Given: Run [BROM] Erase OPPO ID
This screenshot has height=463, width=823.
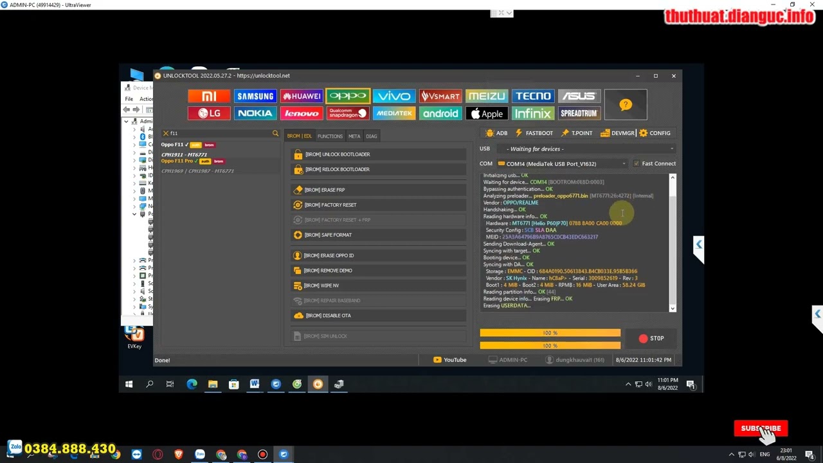Looking at the screenshot, I should pos(379,255).
